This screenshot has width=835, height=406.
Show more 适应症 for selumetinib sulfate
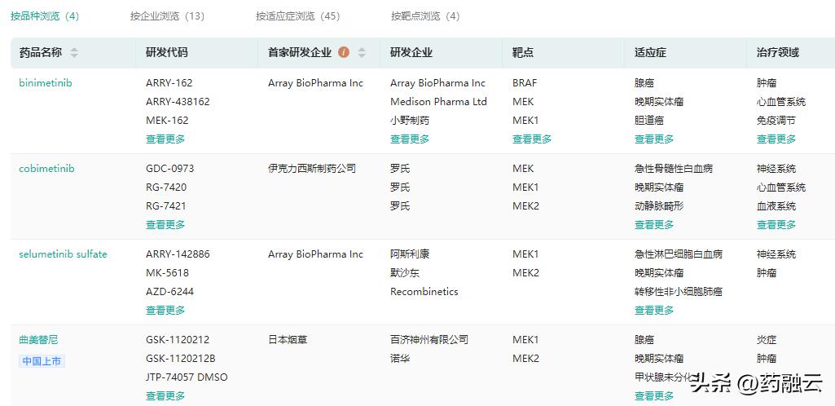point(654,311)
